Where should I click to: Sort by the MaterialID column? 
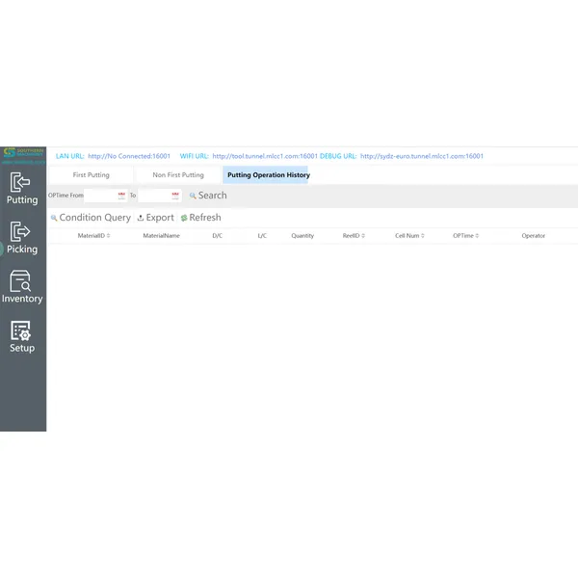[93, 236]
